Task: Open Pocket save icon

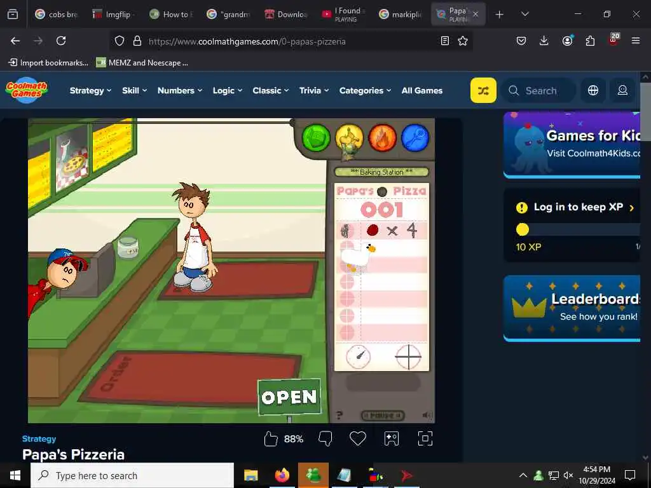Action: 521,41
